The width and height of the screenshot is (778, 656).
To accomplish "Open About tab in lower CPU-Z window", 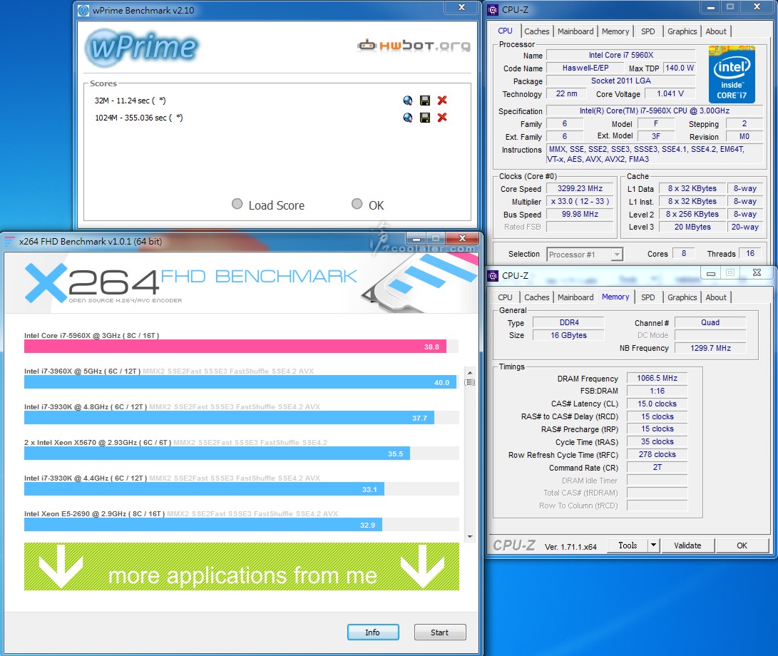I will pos(716,297).
